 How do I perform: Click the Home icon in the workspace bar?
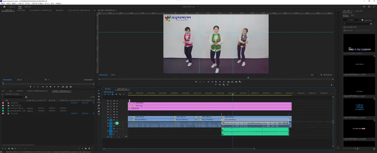(4, 7)
